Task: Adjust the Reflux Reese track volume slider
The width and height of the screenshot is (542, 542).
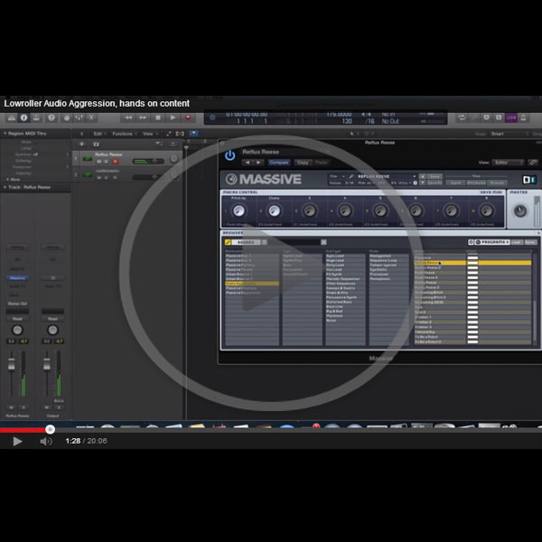Action: pyautogui.click(x=149, y=161)
